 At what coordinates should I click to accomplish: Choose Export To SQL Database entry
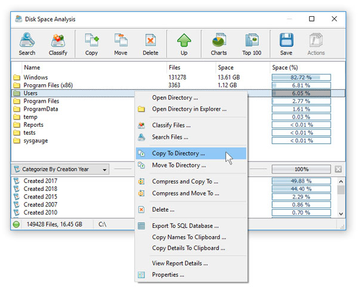tap(191, 226)
